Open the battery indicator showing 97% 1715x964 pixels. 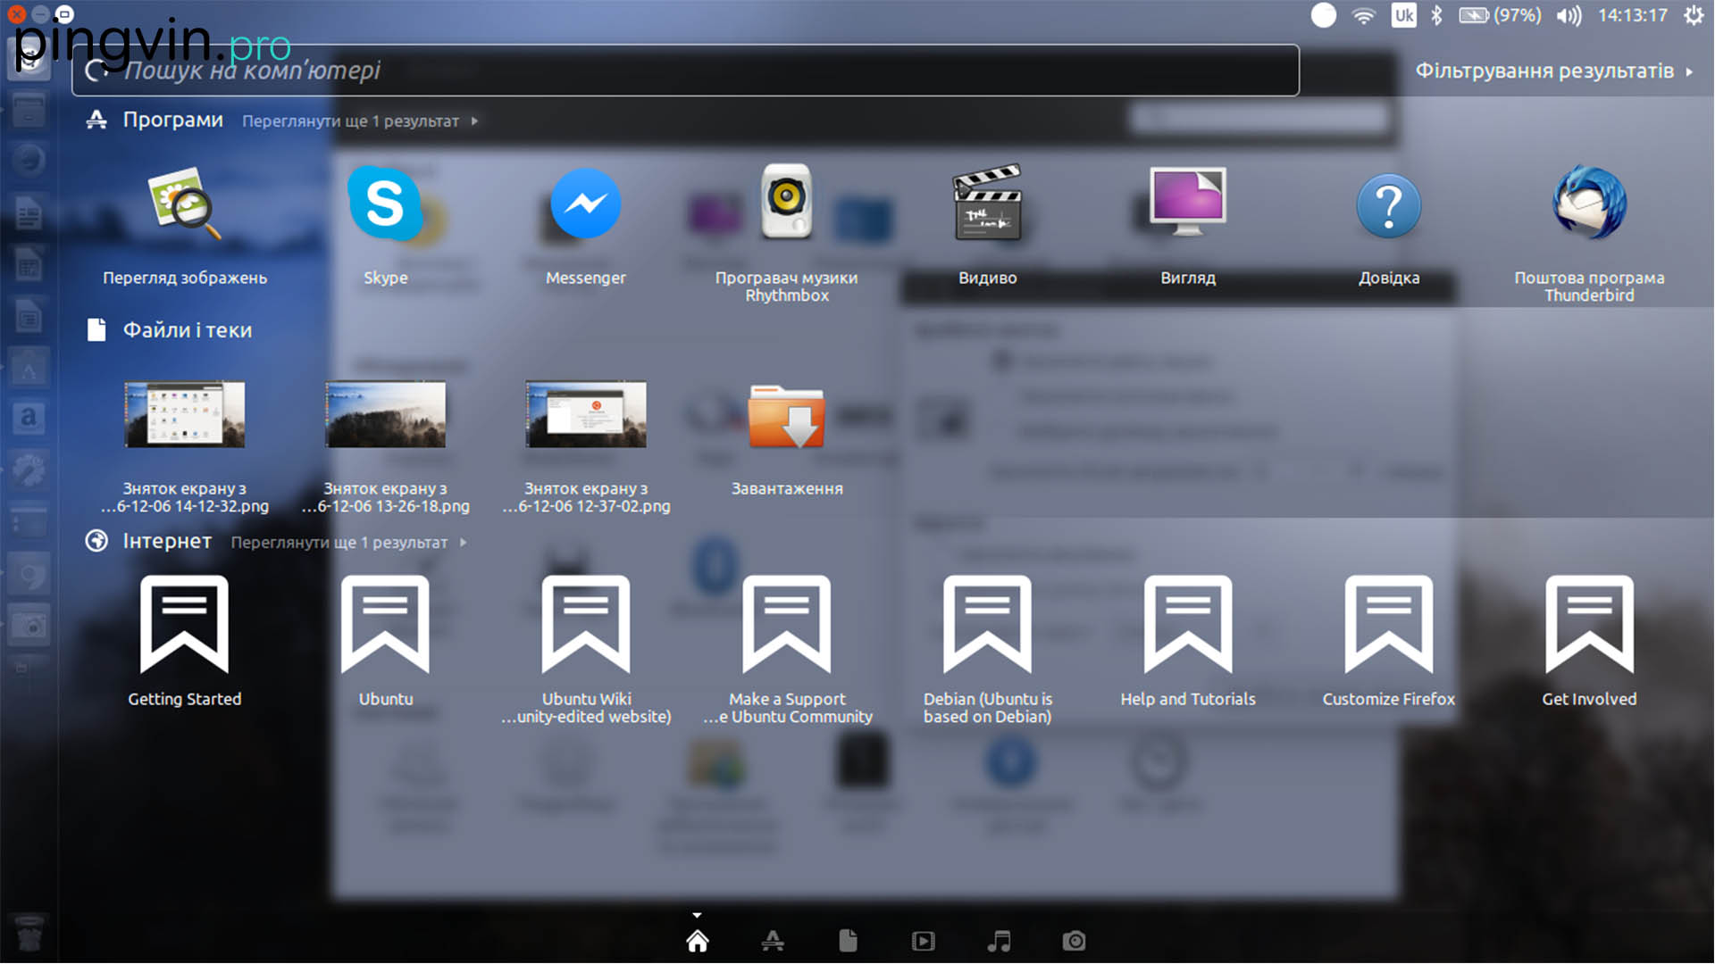click(1500, 15)
